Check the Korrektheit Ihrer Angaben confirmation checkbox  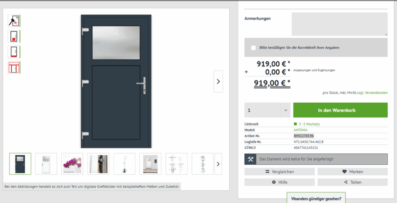254,48
